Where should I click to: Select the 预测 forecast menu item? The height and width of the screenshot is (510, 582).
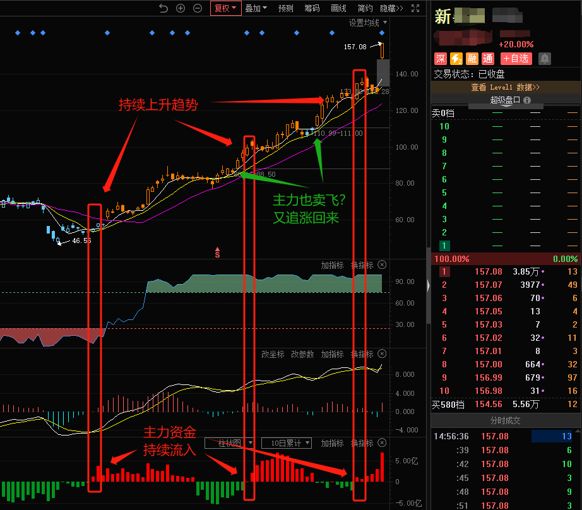coord(285,8)
